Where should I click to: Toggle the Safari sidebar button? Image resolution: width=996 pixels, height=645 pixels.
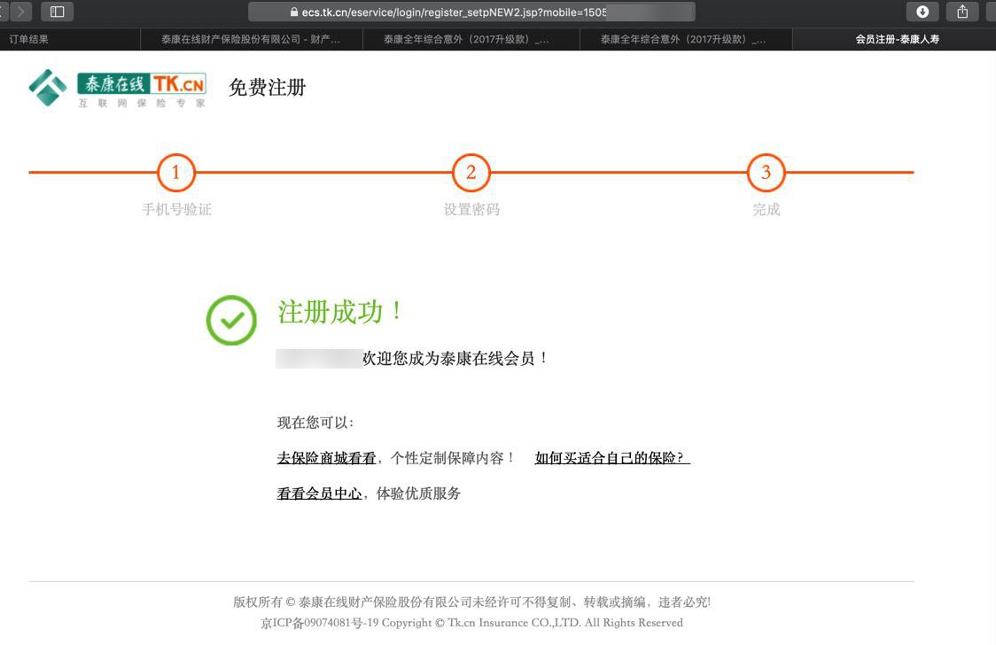point(58,12)
